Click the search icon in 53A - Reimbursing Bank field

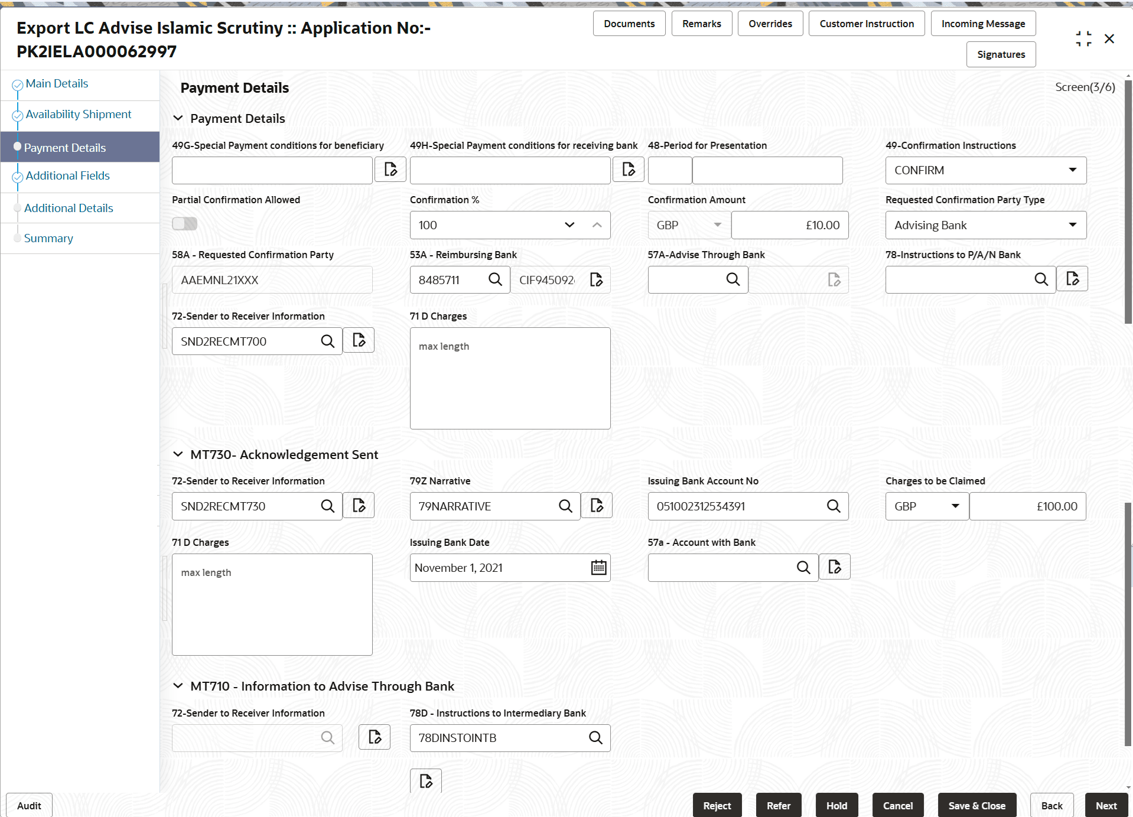[495, 279]
